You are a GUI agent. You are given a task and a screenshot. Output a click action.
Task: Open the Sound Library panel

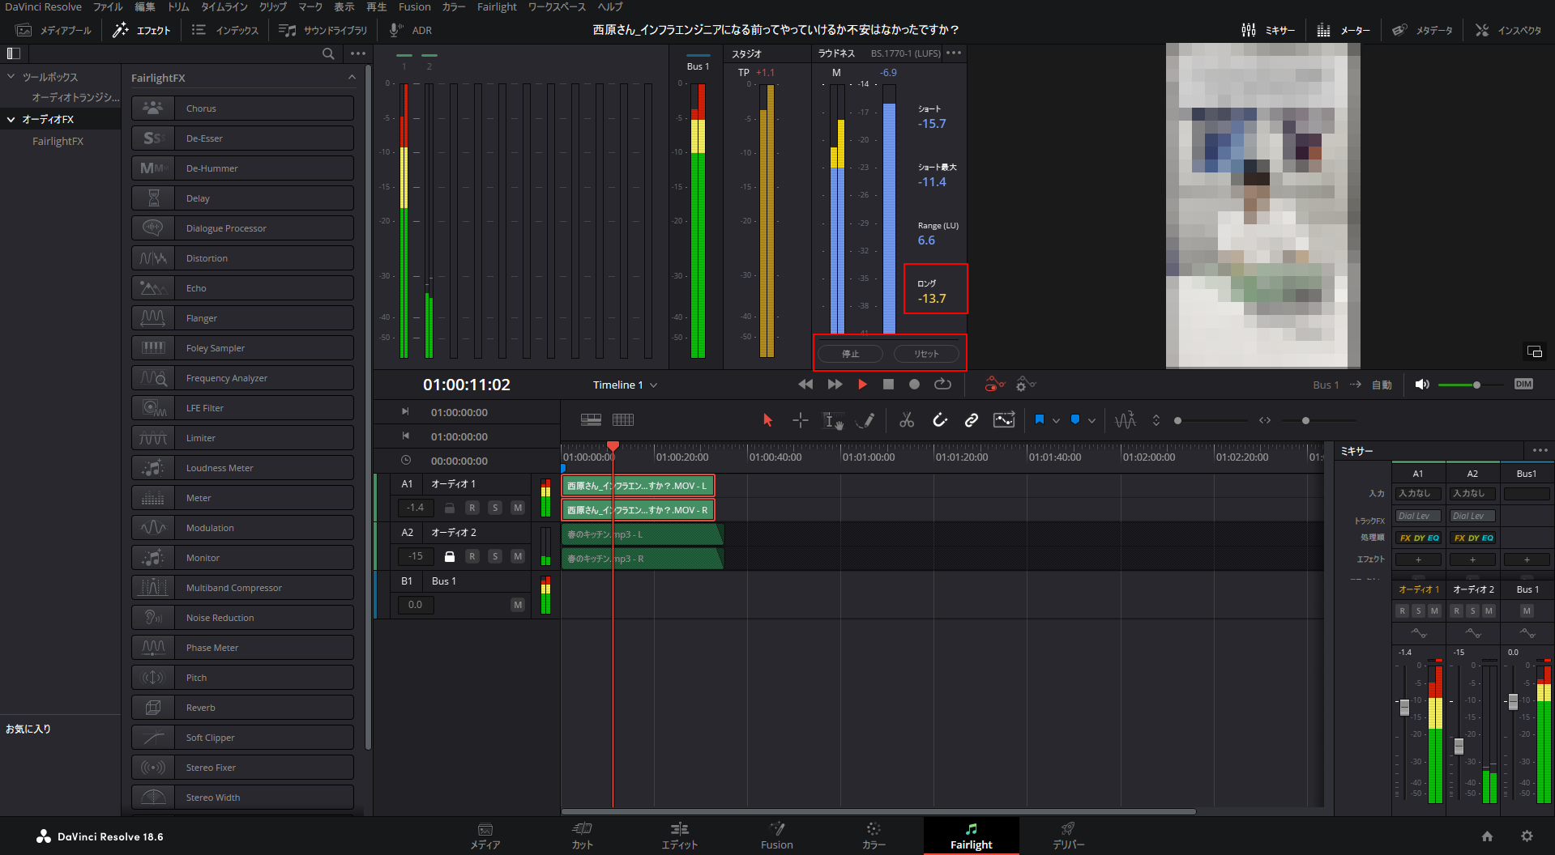pos(323,30)
